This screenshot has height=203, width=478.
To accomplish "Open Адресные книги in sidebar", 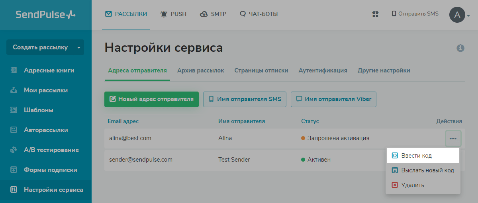I will tap(49, 70).
